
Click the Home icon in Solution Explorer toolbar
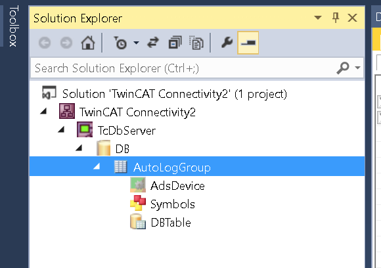click(x=88, y=43)
